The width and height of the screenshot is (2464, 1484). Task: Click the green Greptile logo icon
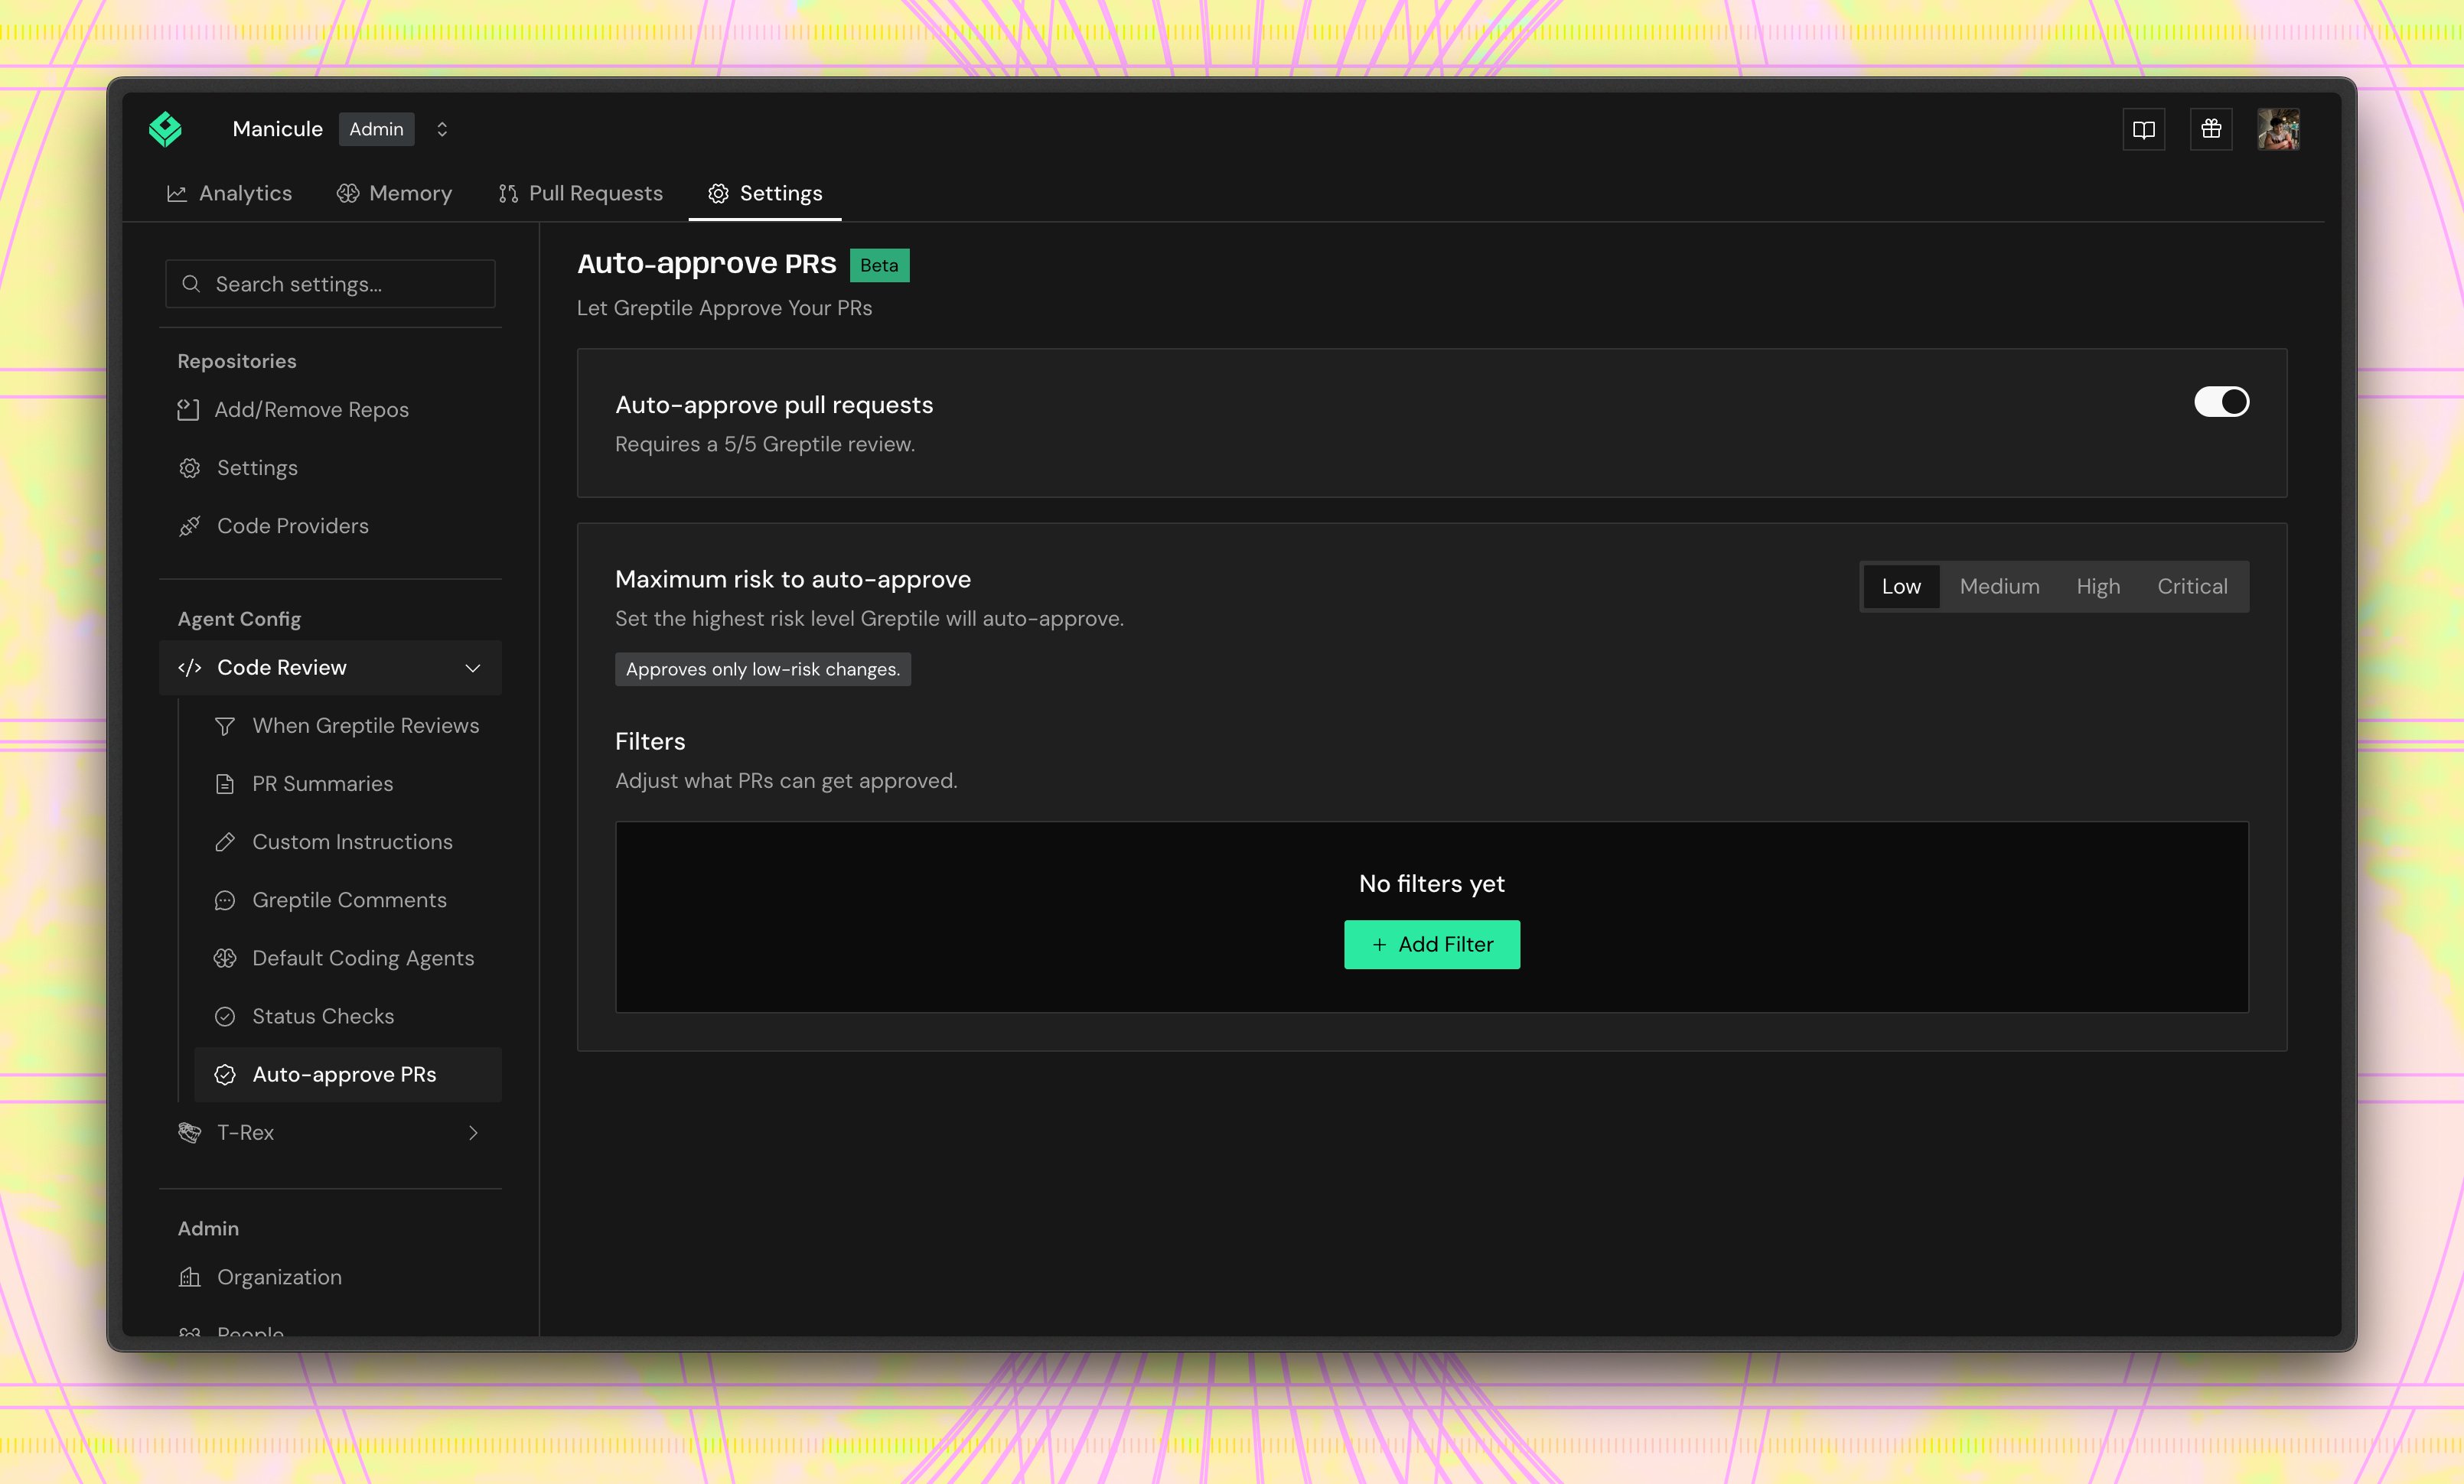[165, 129]
